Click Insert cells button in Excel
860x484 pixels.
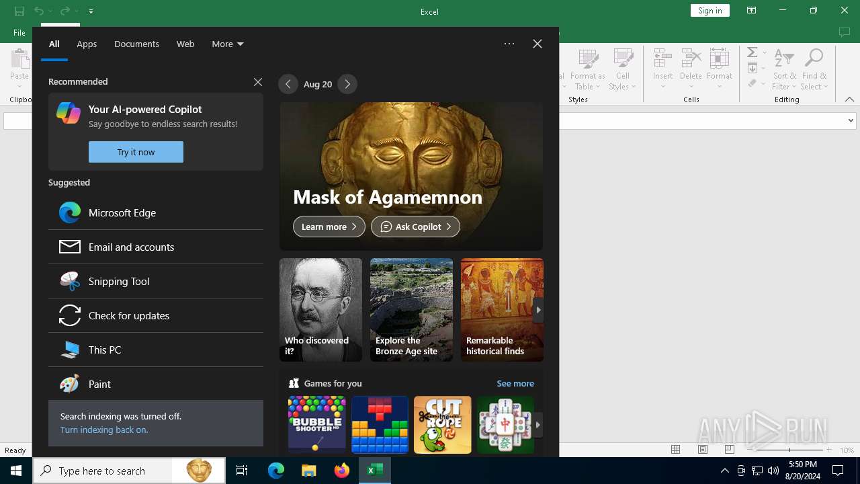(662, 69)
